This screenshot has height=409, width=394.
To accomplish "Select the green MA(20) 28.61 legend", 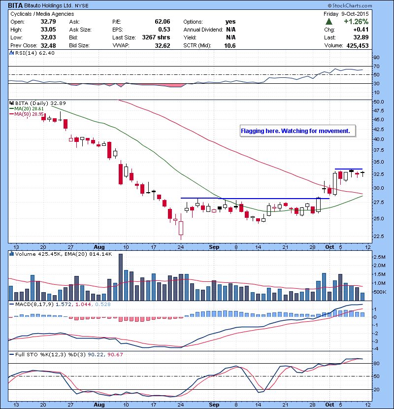I will coord(27,109).
